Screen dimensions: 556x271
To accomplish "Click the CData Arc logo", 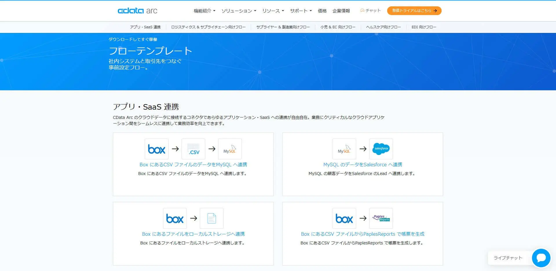I will 137,11.
